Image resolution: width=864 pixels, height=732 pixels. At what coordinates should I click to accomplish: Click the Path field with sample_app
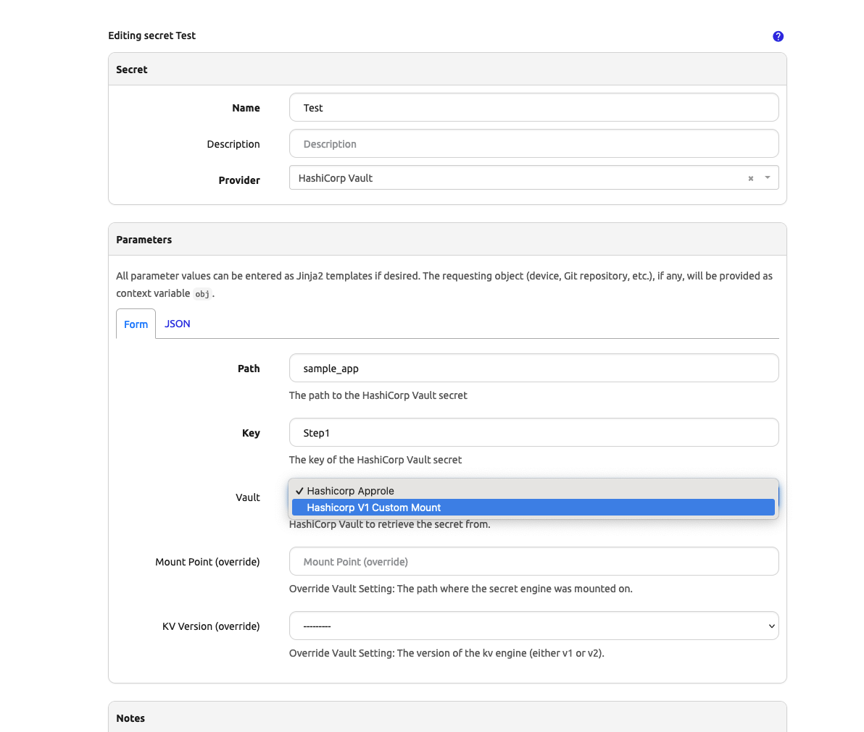point(533,369)
